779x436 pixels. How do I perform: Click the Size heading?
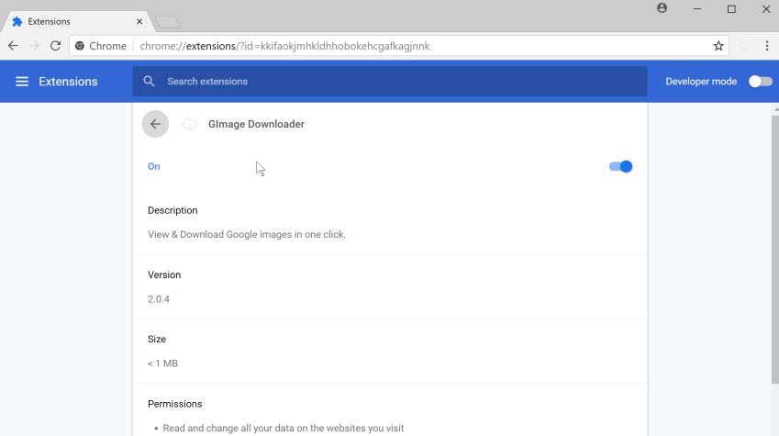coord(157,339)
